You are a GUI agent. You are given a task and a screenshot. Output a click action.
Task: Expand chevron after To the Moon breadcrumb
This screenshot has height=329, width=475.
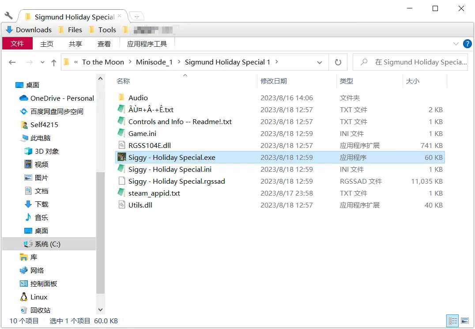pos(130,62)
